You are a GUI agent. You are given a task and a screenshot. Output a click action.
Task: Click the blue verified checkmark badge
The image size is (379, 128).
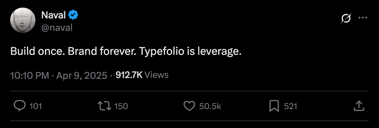point(73,15)
